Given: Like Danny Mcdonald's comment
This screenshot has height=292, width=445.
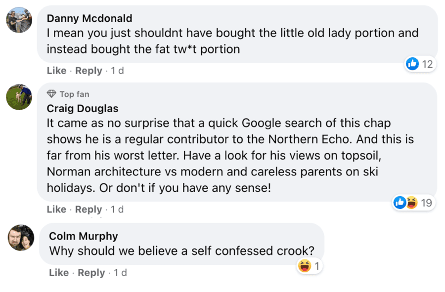Looking at the screenshot, I should [56, 71].
